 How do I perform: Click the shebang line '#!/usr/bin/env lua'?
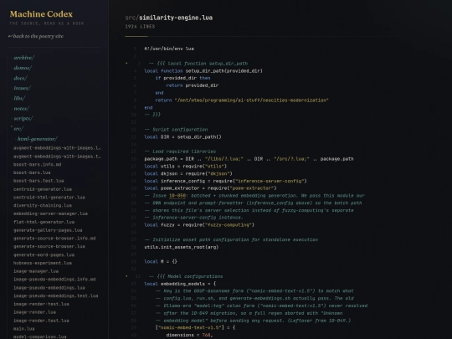click(x=169, y=49)
